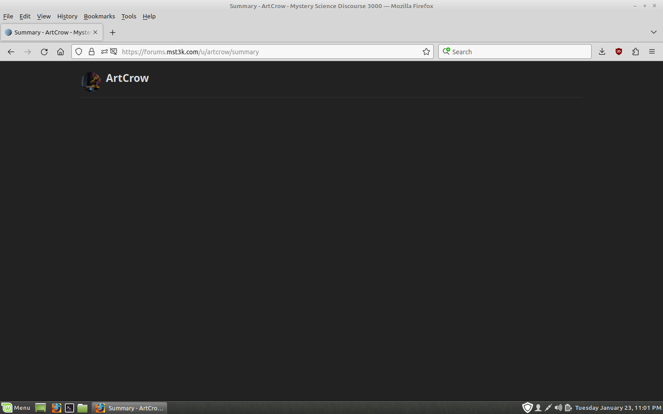Open the sound volume tray icon
Viewport: 663px width, 414px height.
558,408
